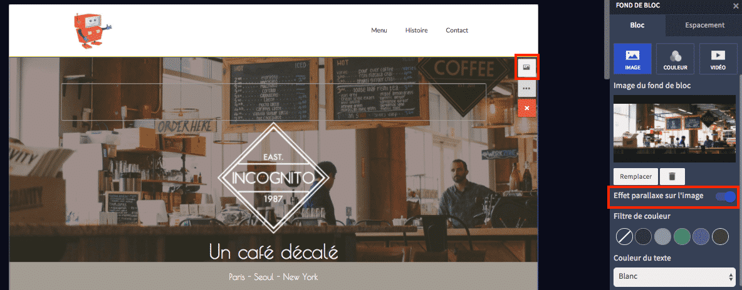Open the Histoire navigation link
The height and width of the screenshot is (290, 742).
[416, 30]
